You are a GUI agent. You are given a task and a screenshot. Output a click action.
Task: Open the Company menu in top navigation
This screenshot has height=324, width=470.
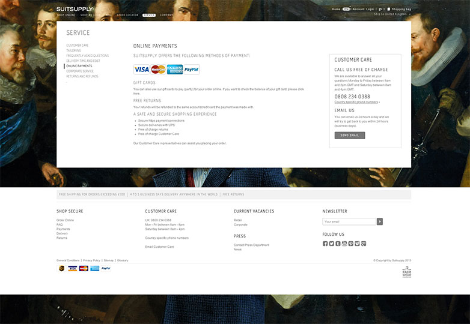point(166,15)
